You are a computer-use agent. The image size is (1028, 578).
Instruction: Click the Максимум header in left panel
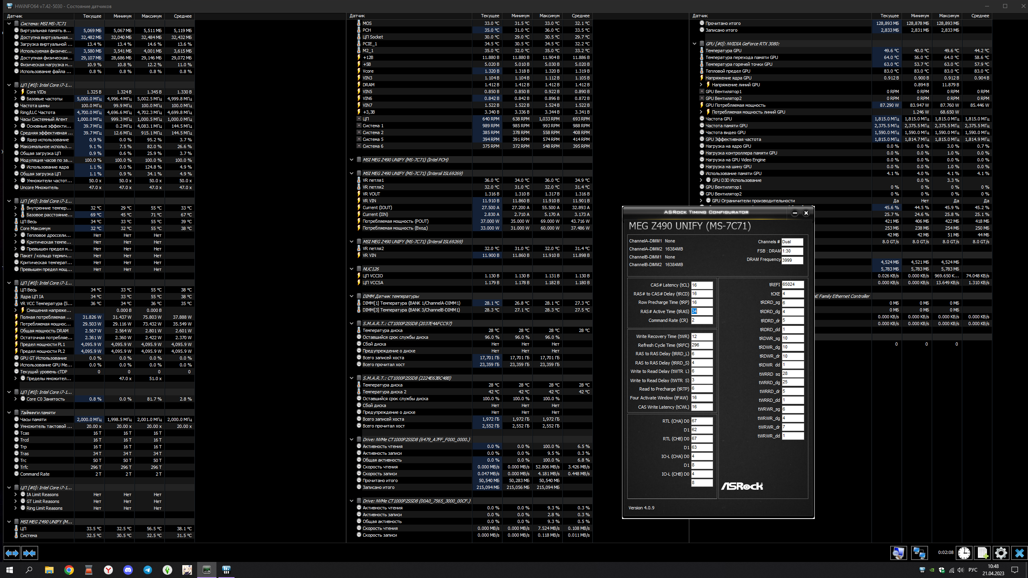click(151, 16)
